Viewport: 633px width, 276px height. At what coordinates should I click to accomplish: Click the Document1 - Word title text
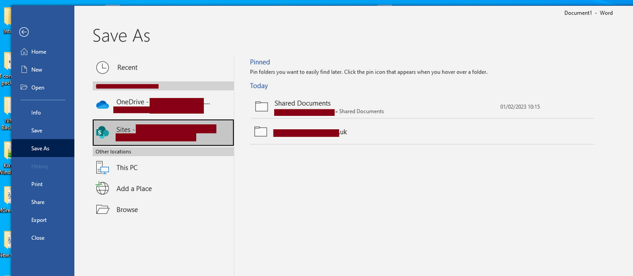pyautogui.click(x=588, y=13)
